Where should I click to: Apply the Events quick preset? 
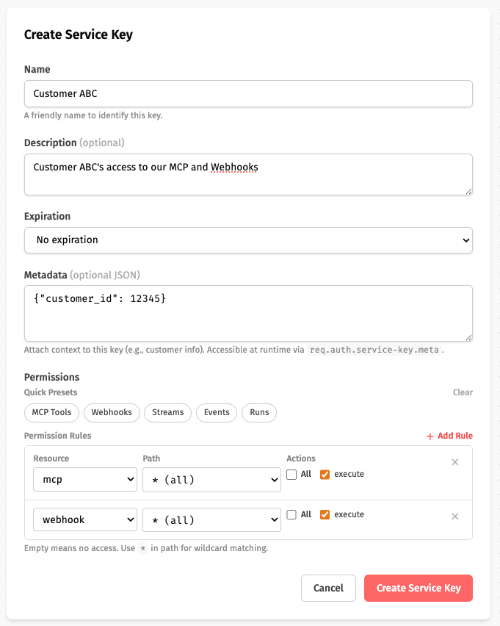pyautogui.click(x=217, y=412)
